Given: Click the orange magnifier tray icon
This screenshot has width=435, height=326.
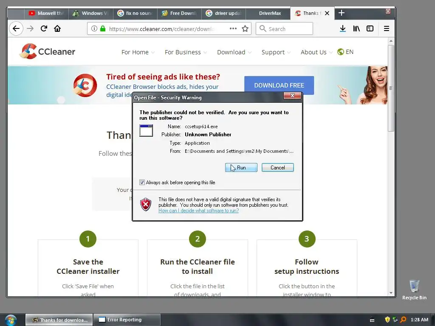Looking at the screenshot, I should [x=404, y=320].
